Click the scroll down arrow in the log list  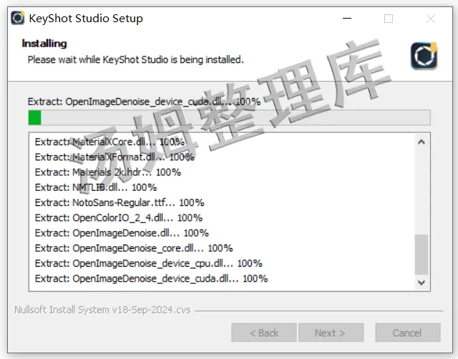click(422, 282)
